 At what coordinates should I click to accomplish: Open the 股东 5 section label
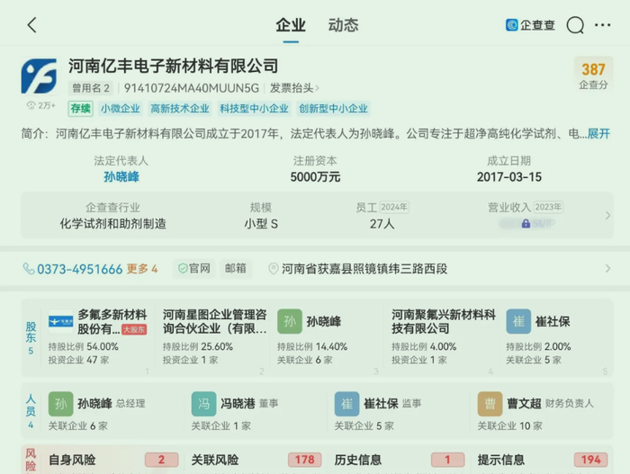(x=31, y=338)
